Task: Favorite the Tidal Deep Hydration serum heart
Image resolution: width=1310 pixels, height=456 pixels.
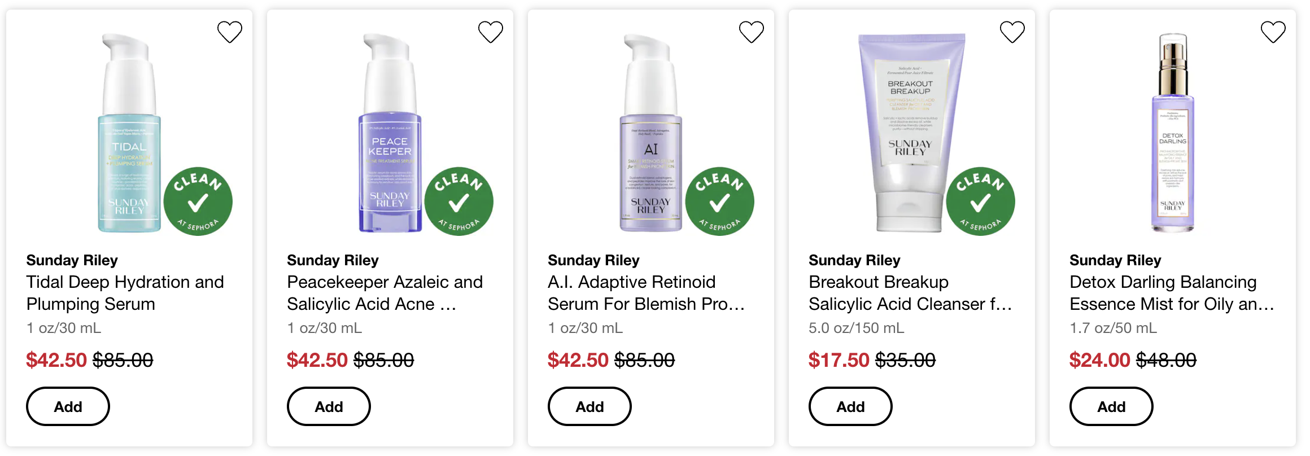Action: pos(230,32)
